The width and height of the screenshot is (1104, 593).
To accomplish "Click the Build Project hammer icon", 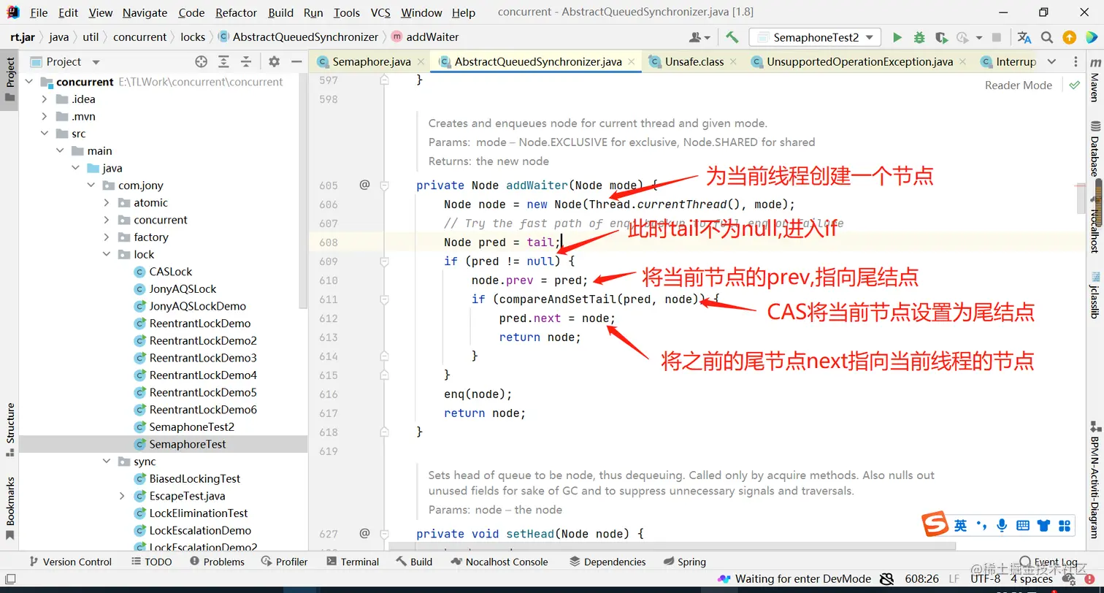I will [732, 37].
